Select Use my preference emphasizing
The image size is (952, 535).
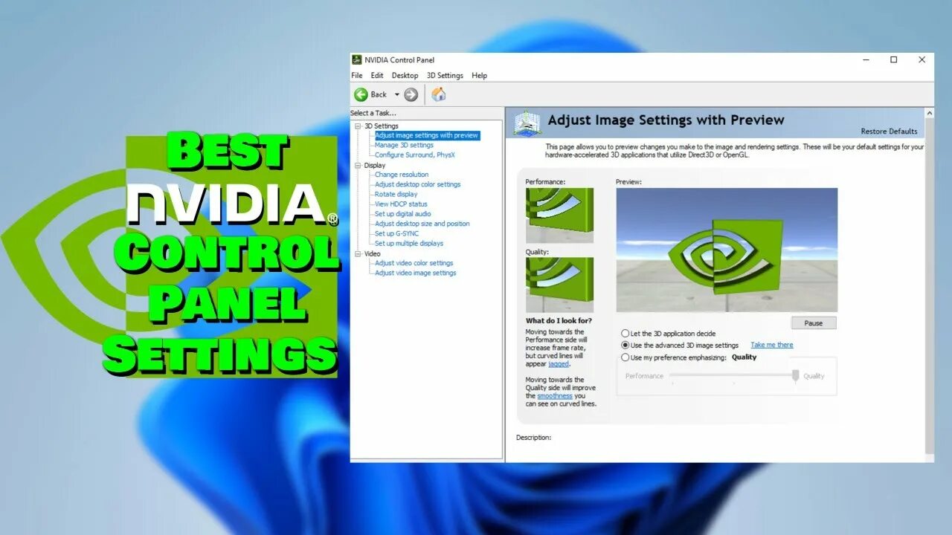(x=674, y=357)
